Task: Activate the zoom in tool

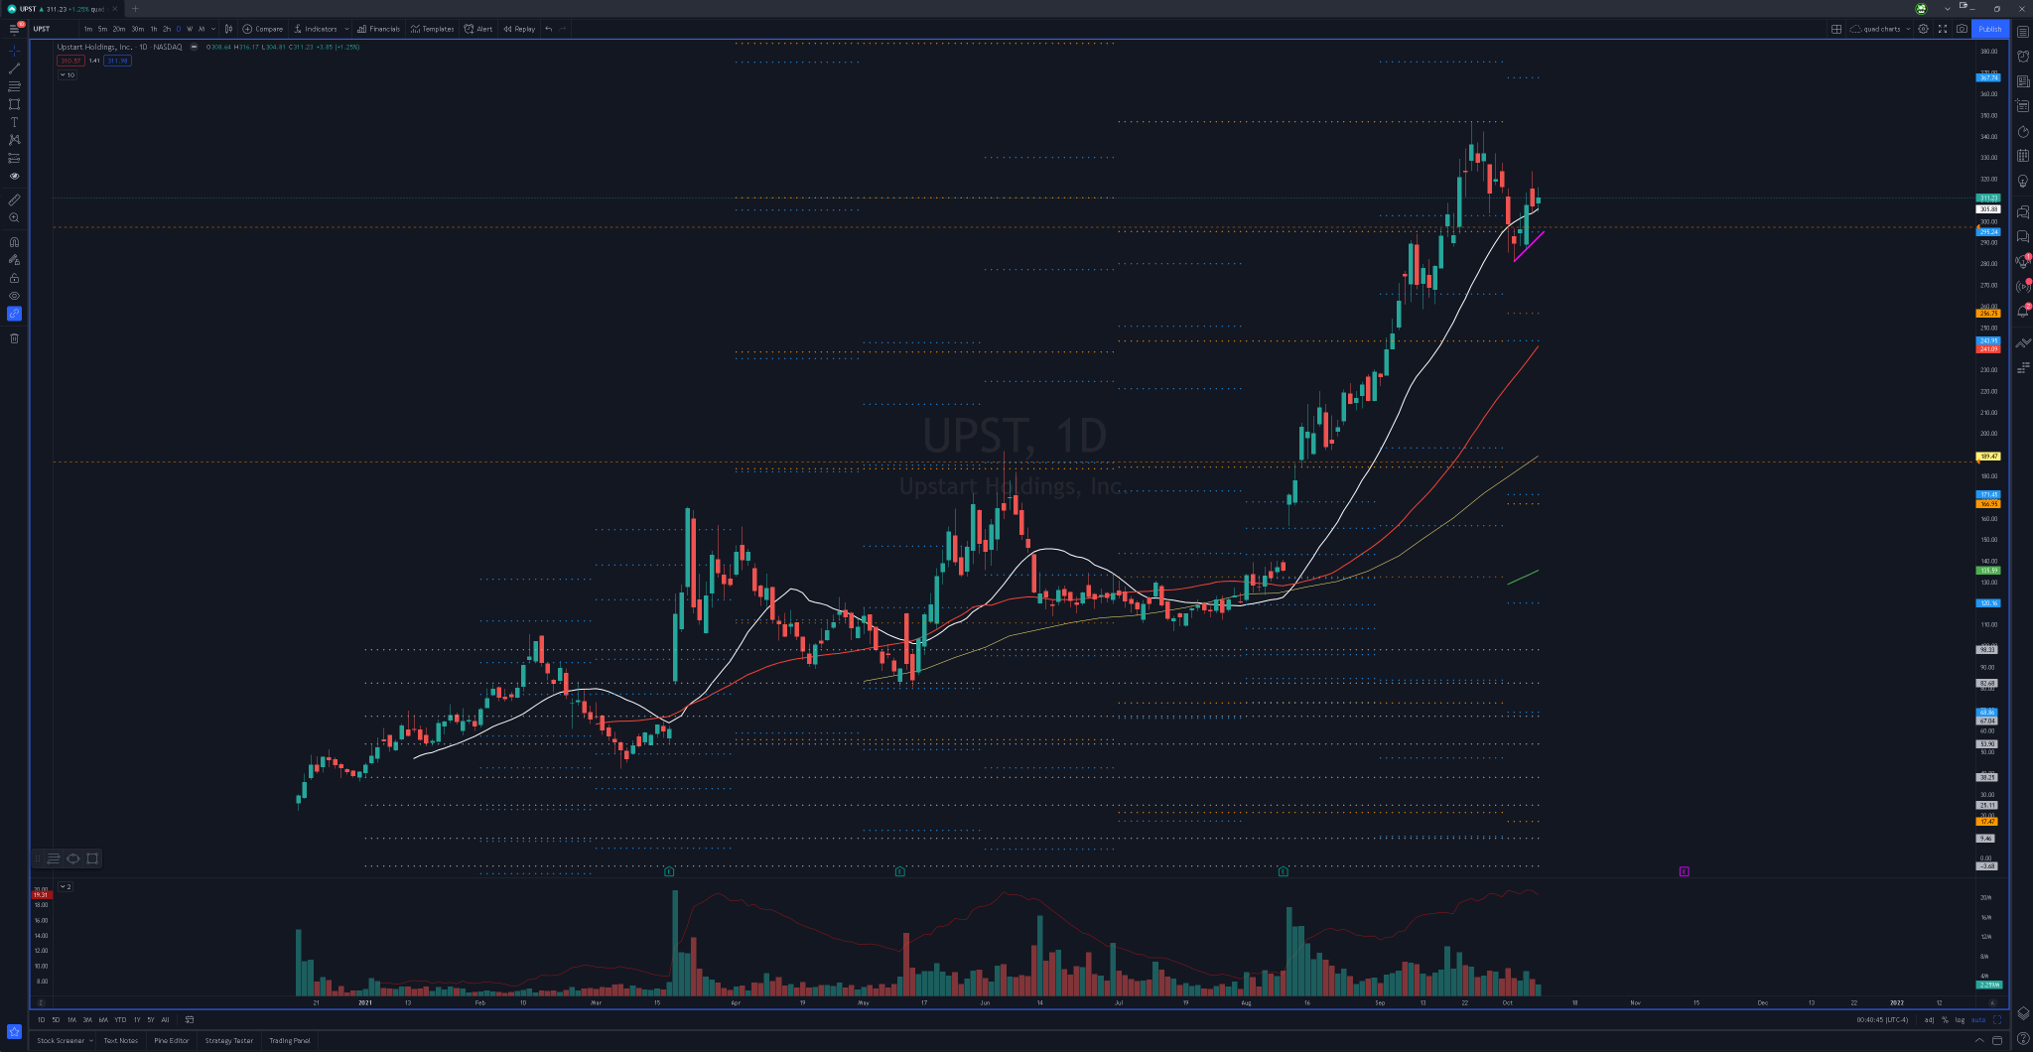Action: point(14,217)
